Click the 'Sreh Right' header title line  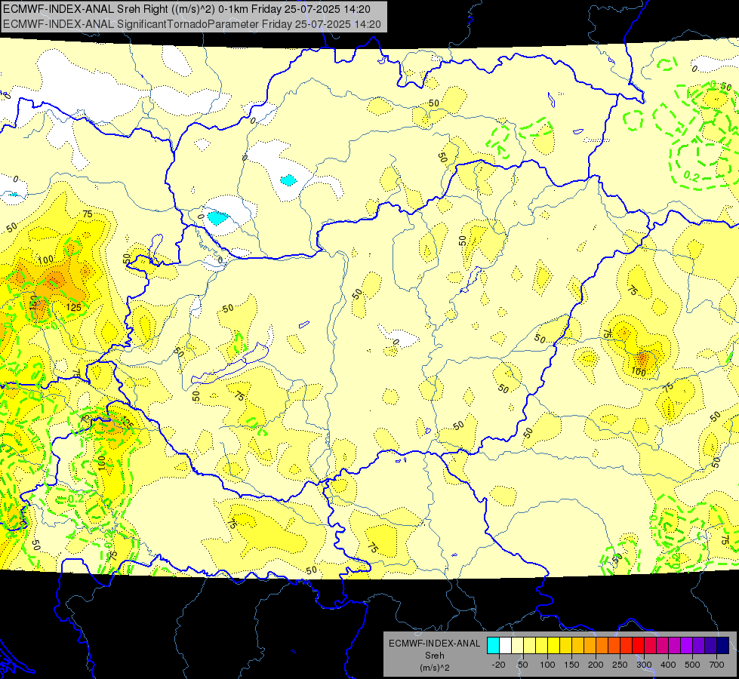(x=186, y=9)
